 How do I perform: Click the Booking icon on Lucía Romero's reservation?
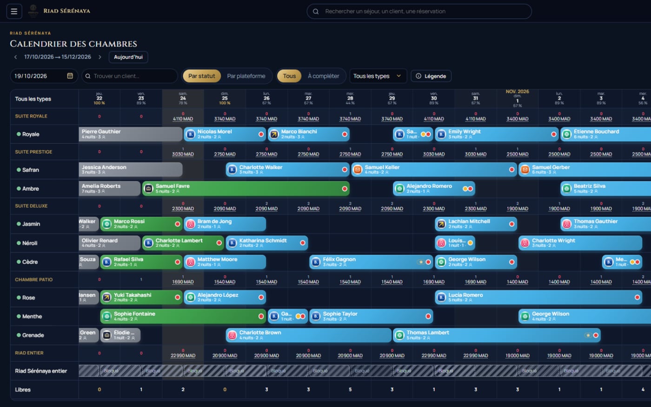point(441,298)
